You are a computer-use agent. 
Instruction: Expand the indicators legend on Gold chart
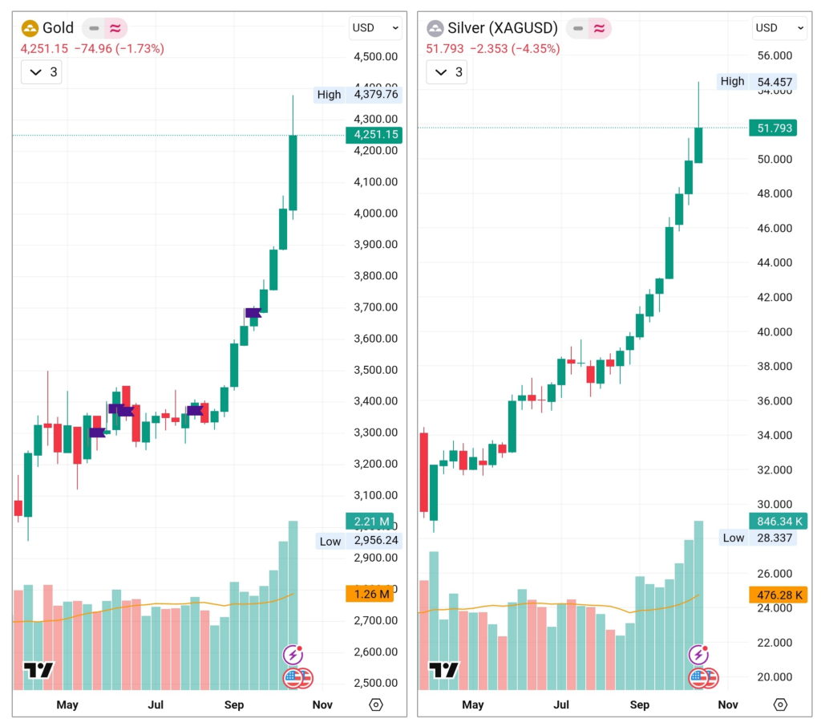(x=41, y=72)
